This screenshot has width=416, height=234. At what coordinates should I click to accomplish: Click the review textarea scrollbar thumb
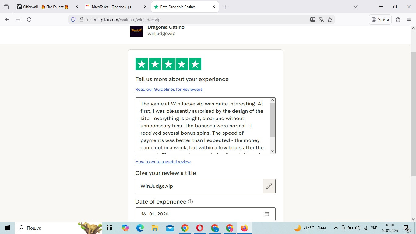[273, 120]
